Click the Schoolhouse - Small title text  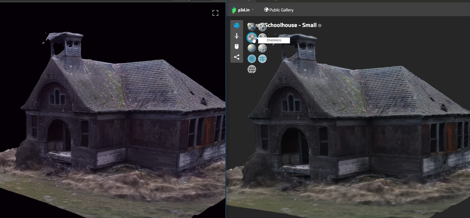(x=291, y=25)
